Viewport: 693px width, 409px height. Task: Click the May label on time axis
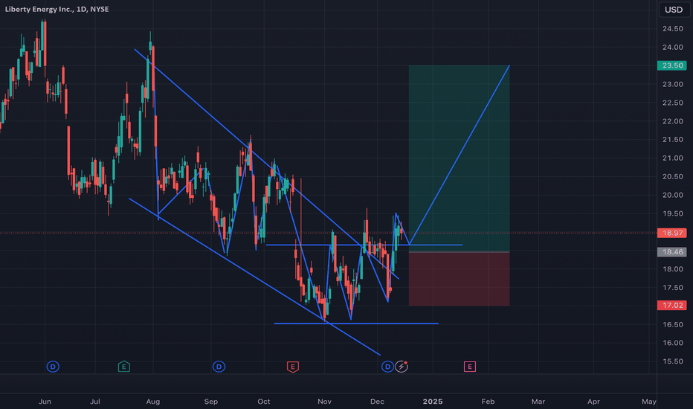click(649, 402)
